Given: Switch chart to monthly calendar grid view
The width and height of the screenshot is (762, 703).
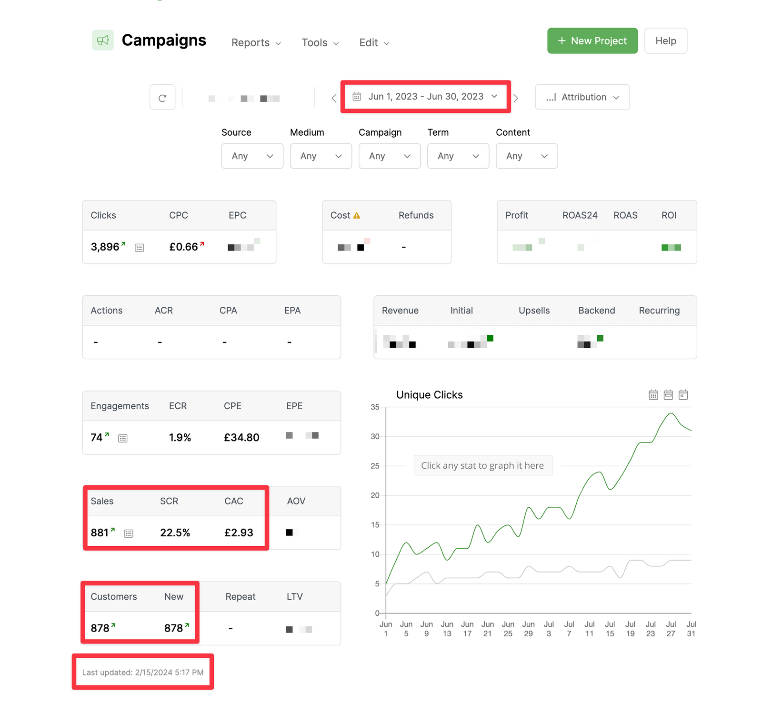Looking at the screenshot, I should coord(653,395).
